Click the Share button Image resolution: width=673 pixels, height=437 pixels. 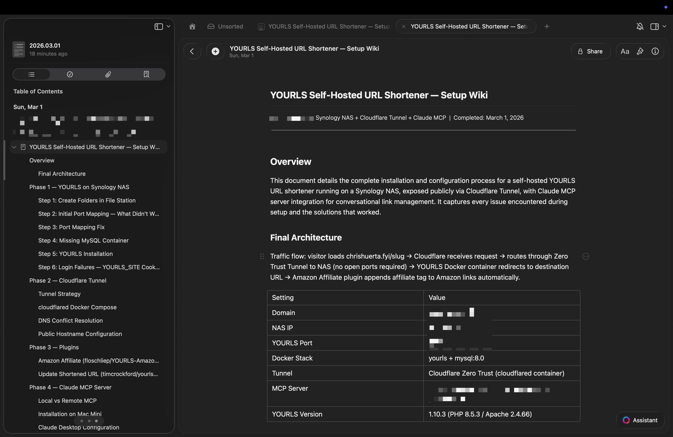pyautogui.click(x=591, y=51)
